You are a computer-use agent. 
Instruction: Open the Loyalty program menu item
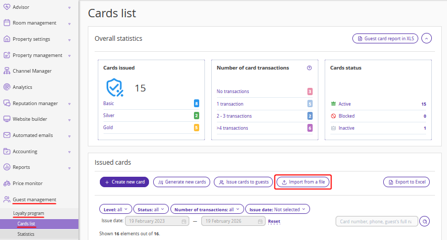pos(28,213)
